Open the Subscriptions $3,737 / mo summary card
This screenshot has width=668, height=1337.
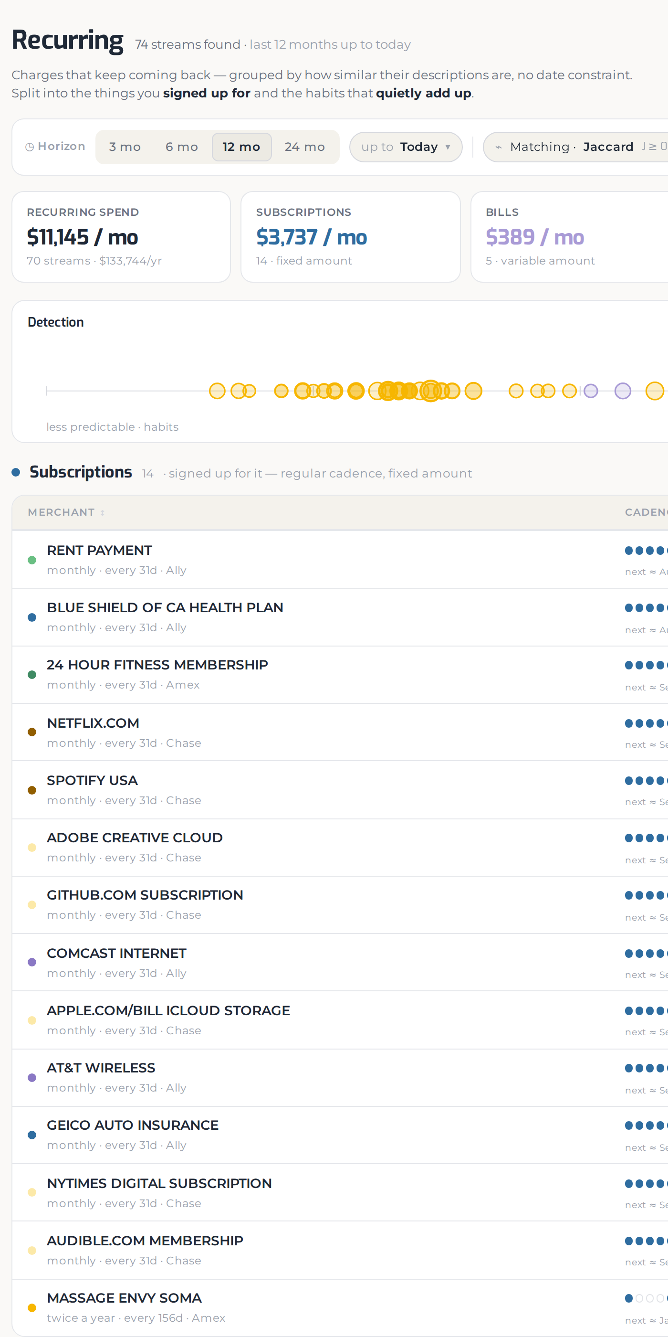pyautogui.click(x=351, y=237)
